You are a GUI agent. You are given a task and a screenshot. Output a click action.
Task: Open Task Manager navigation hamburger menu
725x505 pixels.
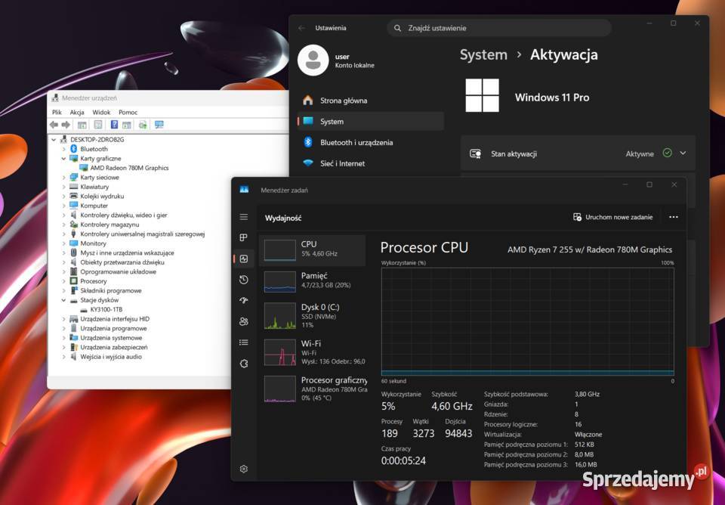244,217
